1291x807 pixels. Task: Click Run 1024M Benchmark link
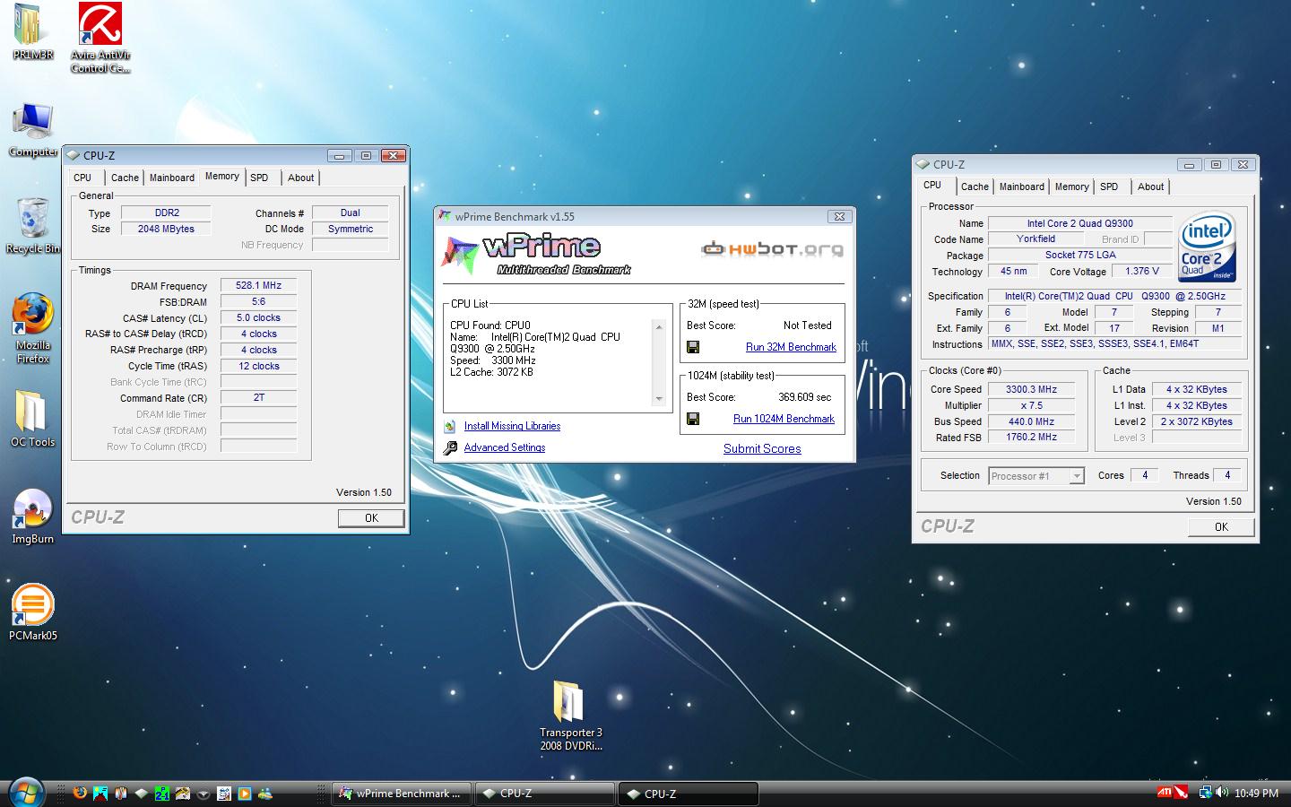[x=784, y=419]
